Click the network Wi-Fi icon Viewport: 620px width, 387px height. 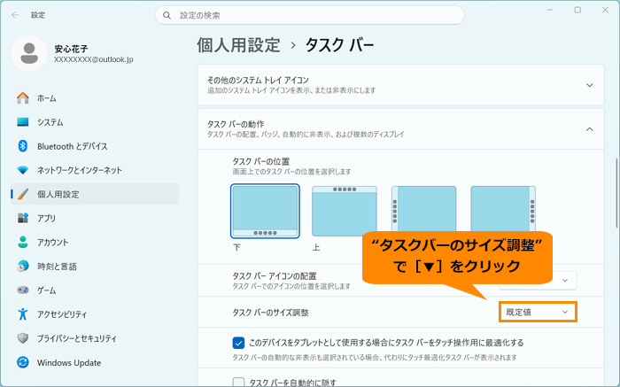23,170
